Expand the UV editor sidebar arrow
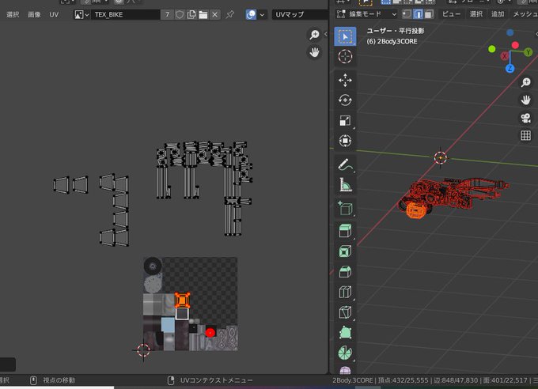538x389 pixels. tap(326, 34)
